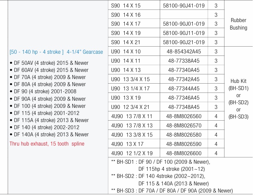Image resolution: width=262 pixels, height=195 pixels.
Task: Click part number 48-854342A45
Action: click(184, 52)
